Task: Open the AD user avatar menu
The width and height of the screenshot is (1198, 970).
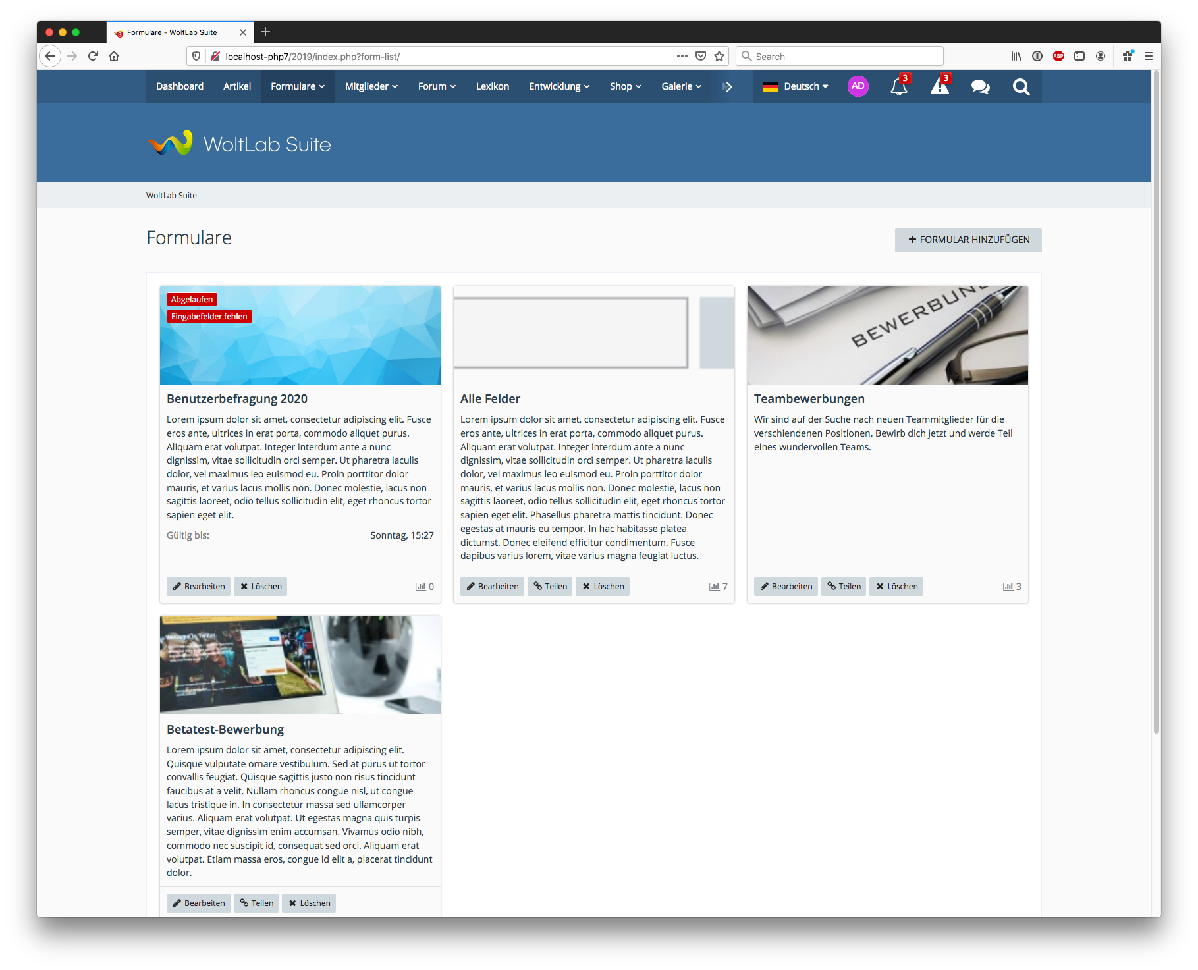Action: pos(858,86)
